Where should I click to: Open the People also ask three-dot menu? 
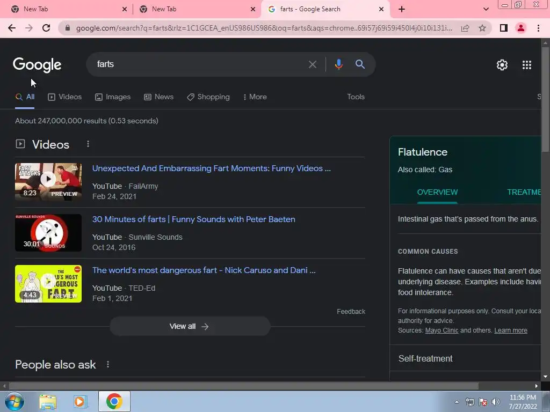[108, 364]
